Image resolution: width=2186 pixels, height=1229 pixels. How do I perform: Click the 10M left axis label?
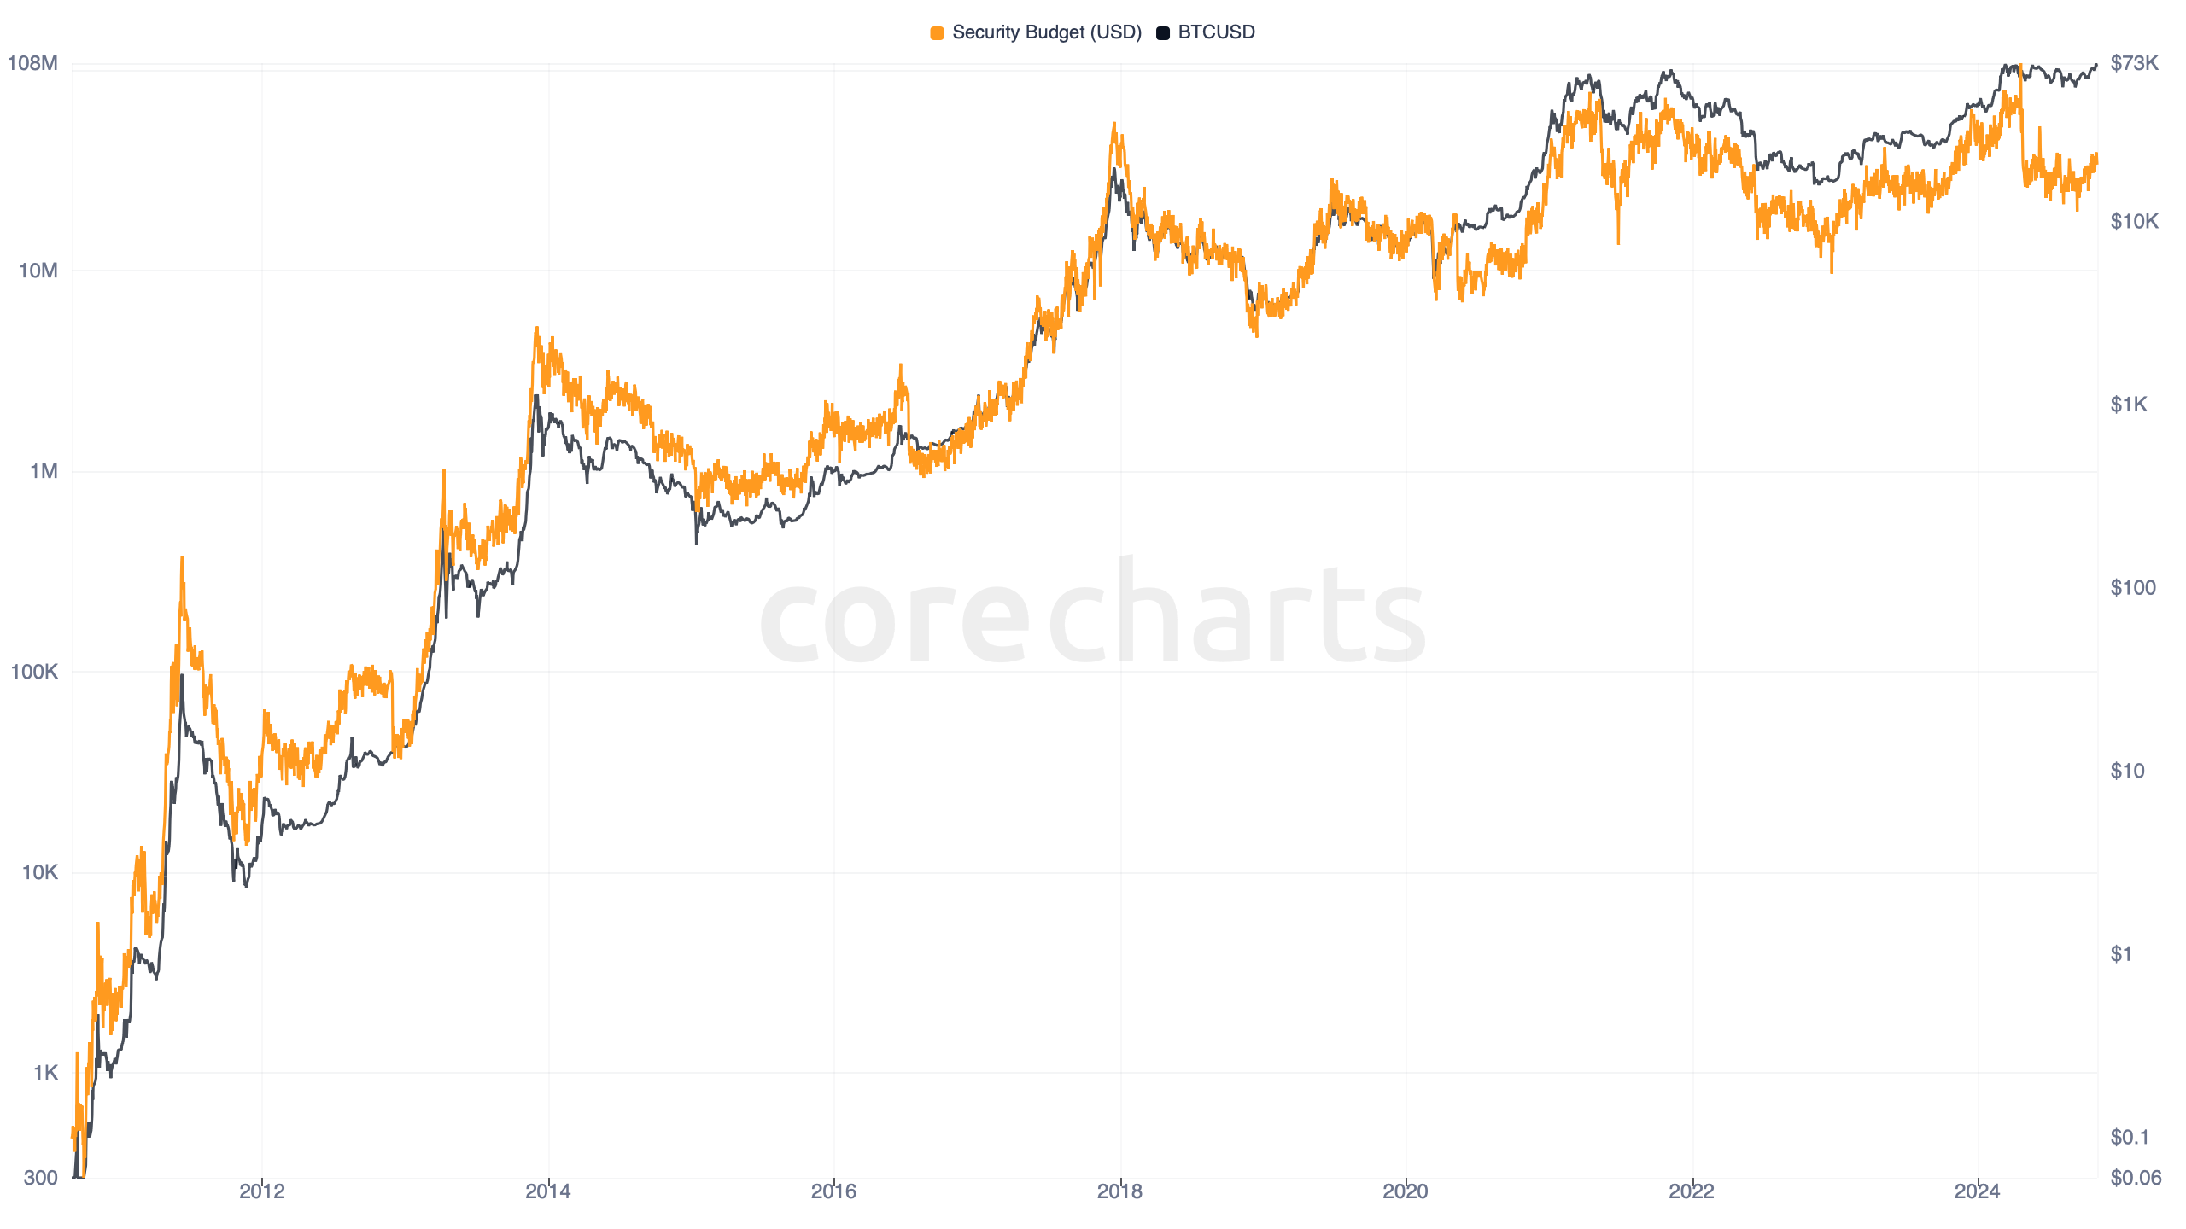click(x=38, y=271)
